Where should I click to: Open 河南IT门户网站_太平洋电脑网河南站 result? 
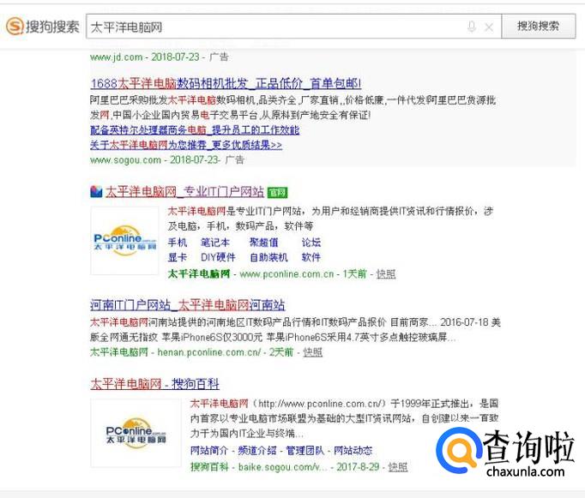pyautogui.click(x=187, y=305)
